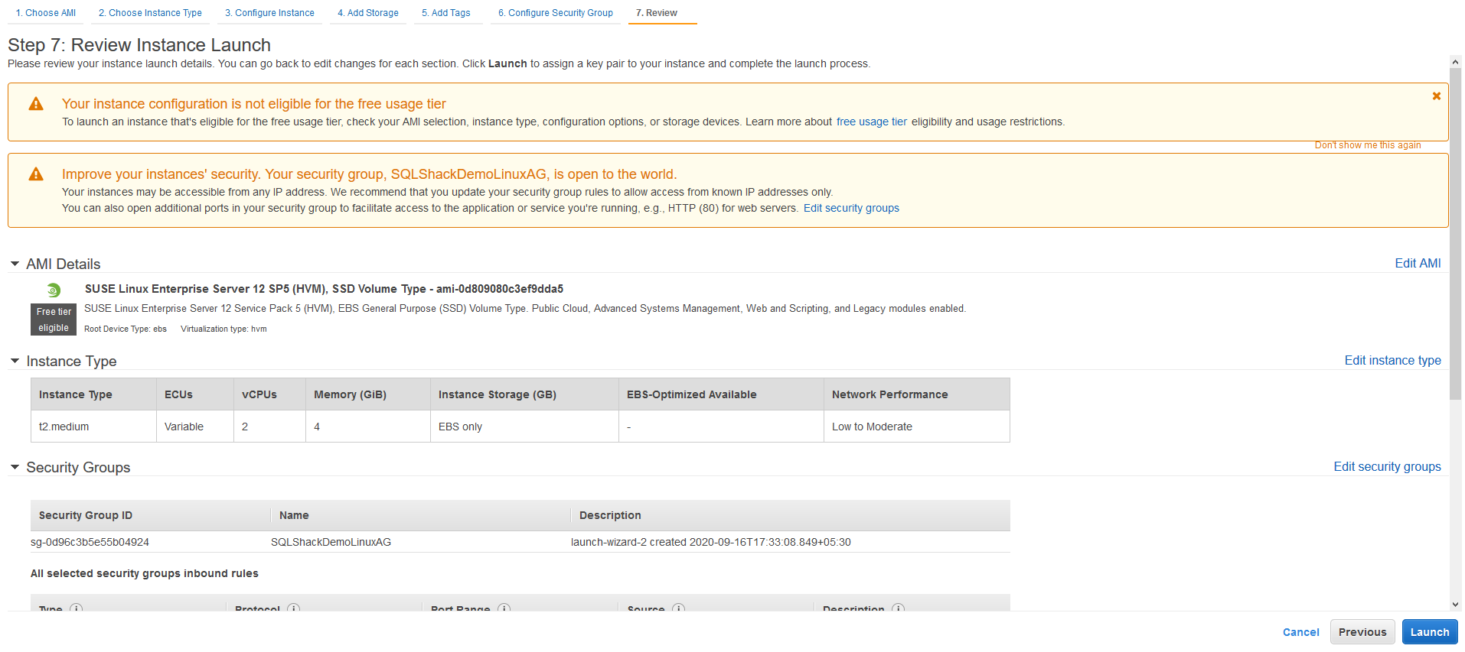
Task: Click the info icon beside Port Range
Action: [x=504, y=608]
